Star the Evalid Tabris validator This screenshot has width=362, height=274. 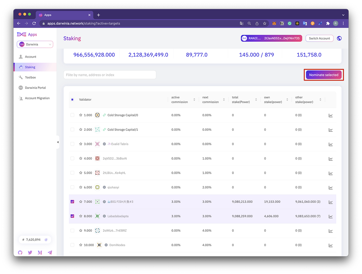tap(81, 144)
